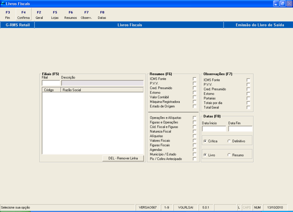Check Totais por dia in Observações
The height and width of the screenshot is (212, 293).
click(248, 103)
